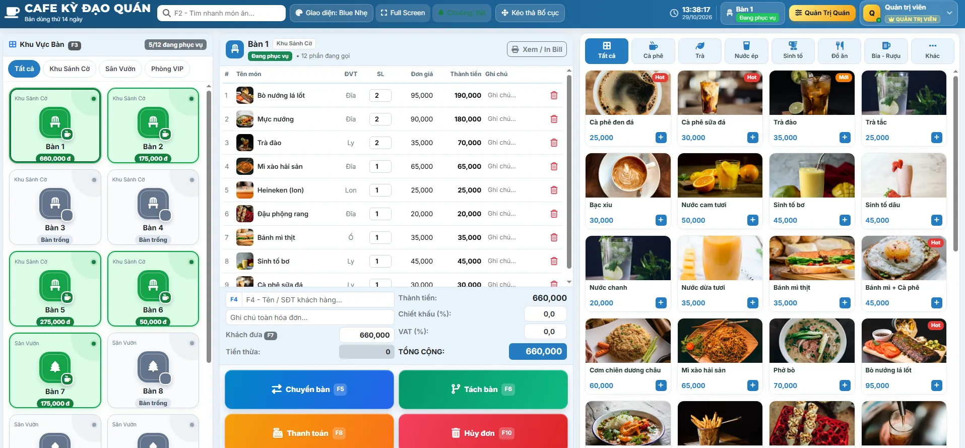Remove Trà đào using its trash icon
The image size is (965, 448).
(x=554, y=143)
